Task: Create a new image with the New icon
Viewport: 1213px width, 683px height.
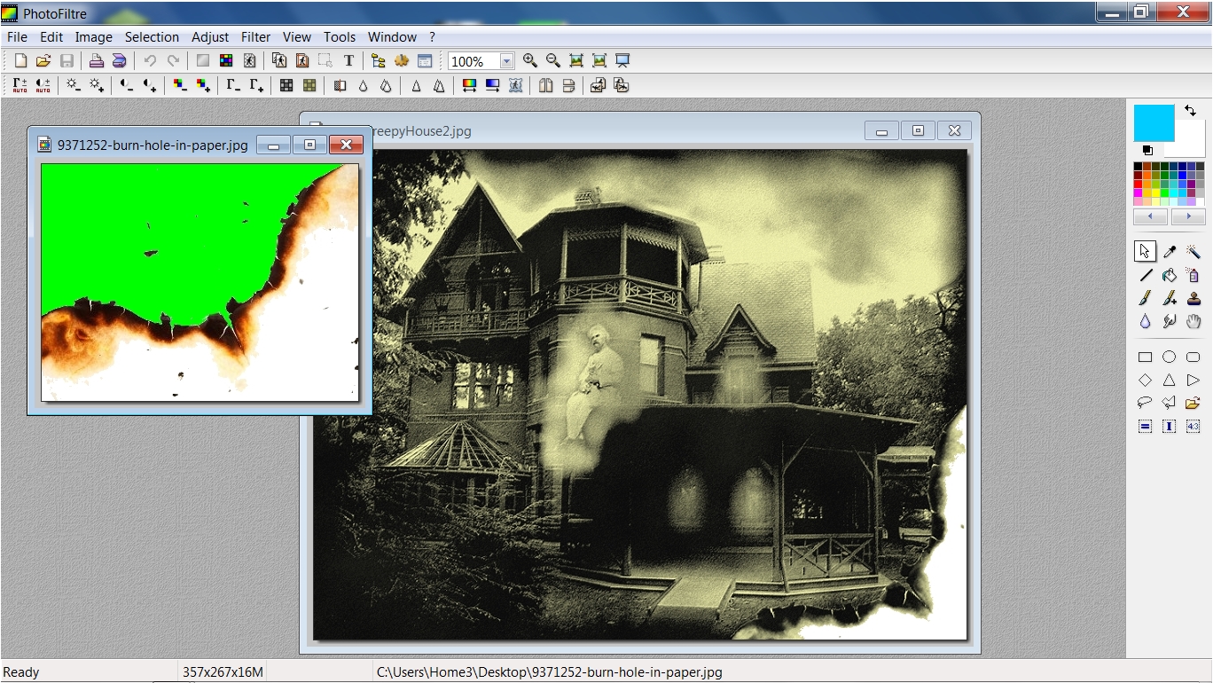Action: (21, 61)
